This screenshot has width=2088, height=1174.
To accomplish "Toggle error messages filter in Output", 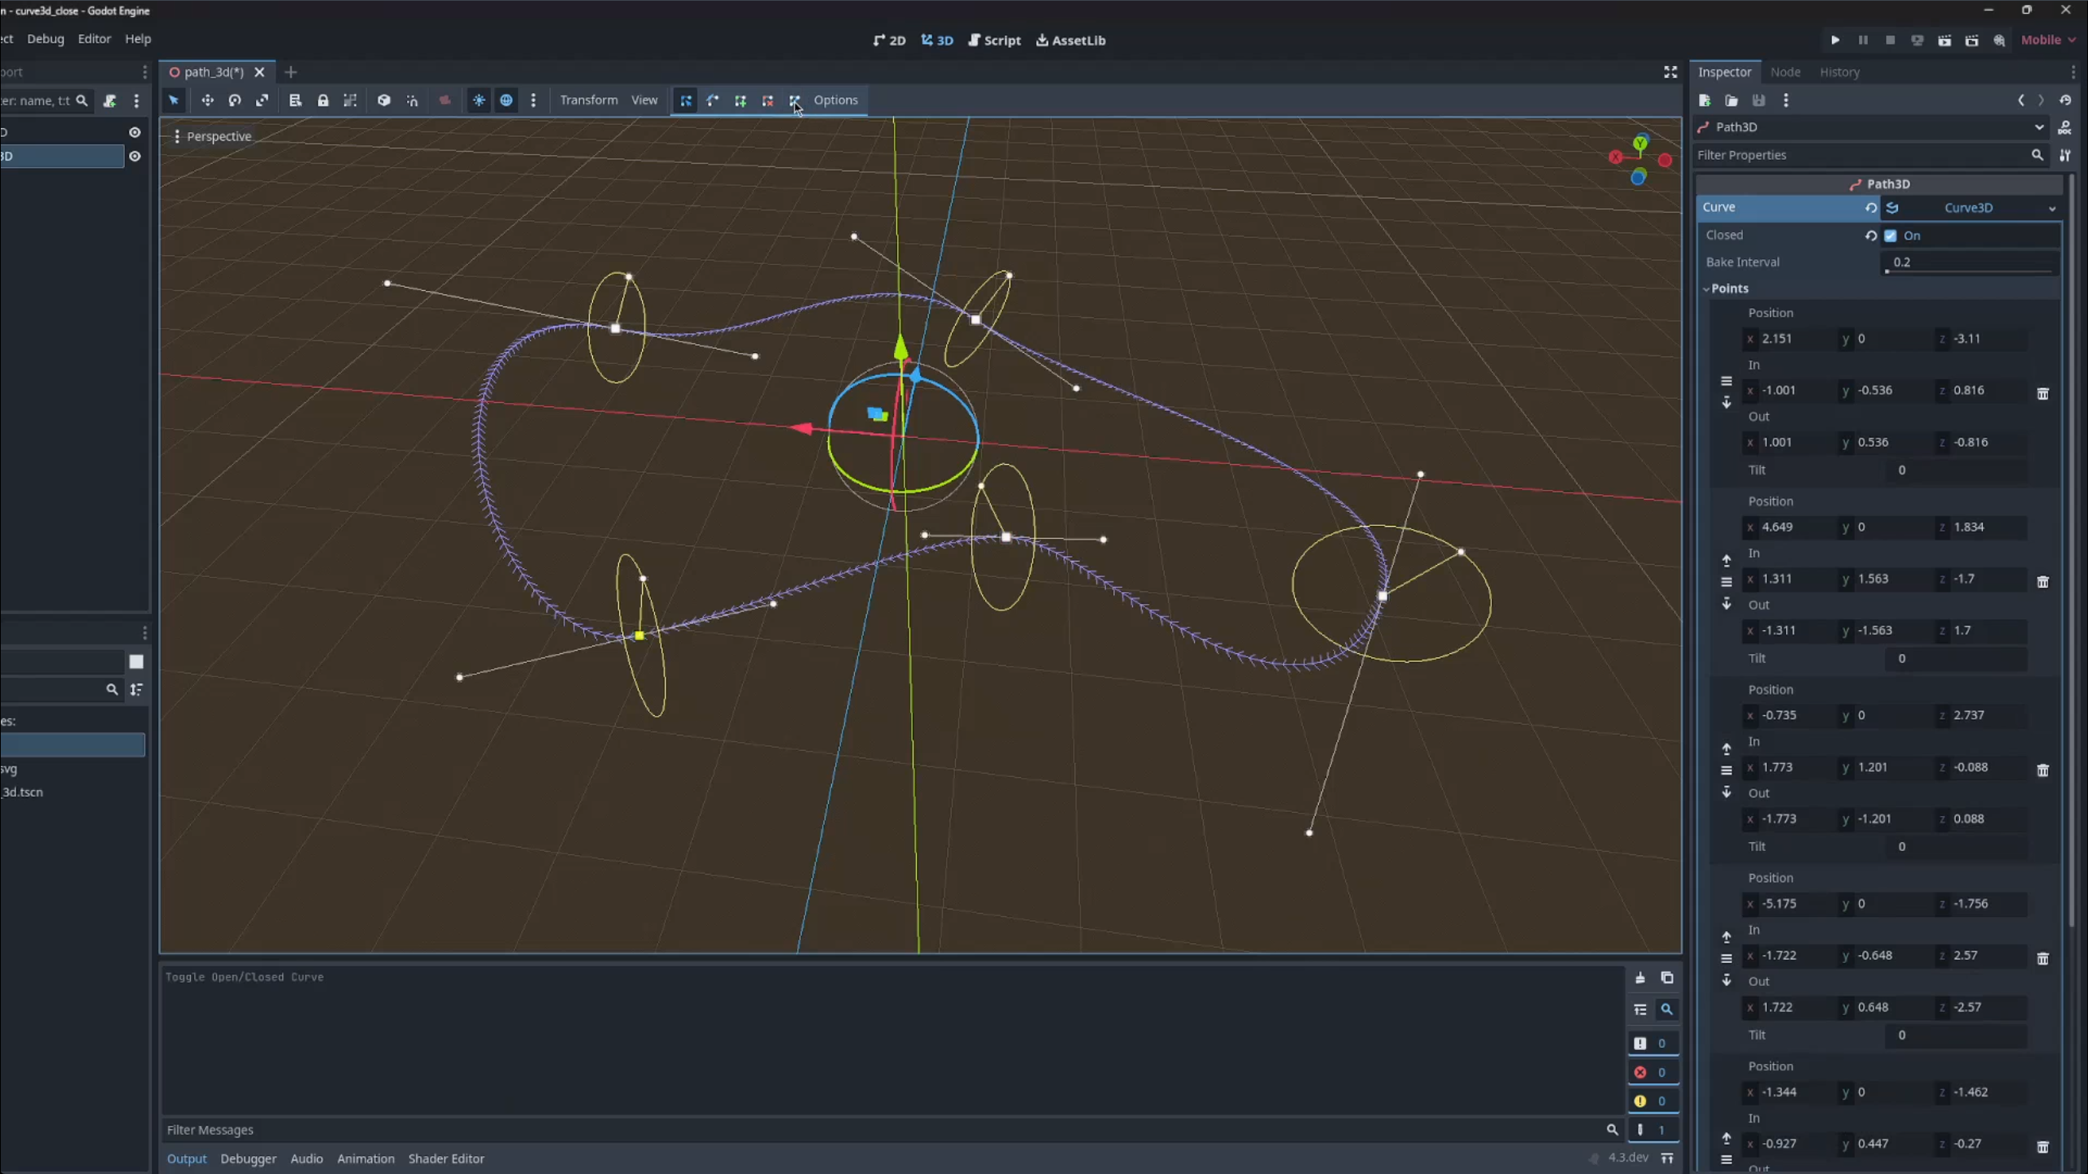I will click(x=1652, y=1073).
